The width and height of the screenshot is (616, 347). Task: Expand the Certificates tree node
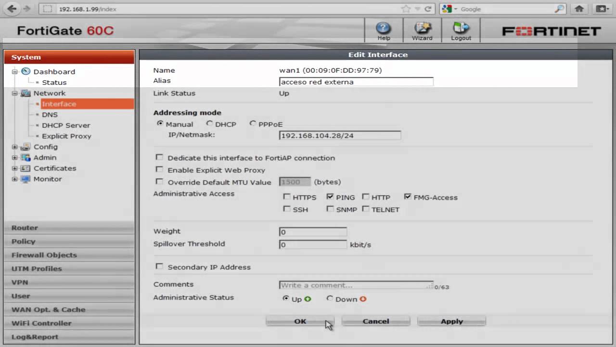click(14, 168)
